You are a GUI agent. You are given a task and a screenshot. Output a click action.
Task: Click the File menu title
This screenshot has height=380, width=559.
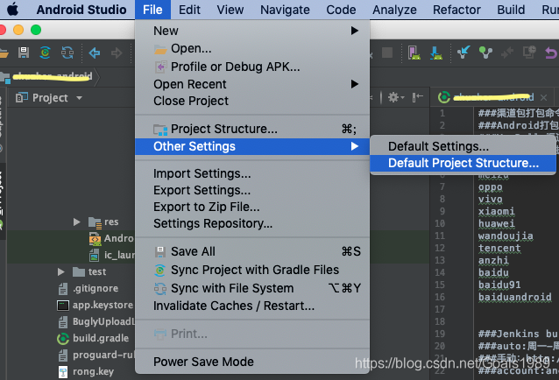point(152,10)
